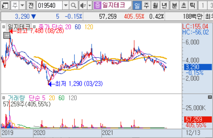Click the 20-day moving average legend

[68, 27]
